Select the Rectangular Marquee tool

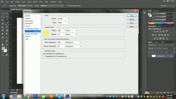[2, 13]
